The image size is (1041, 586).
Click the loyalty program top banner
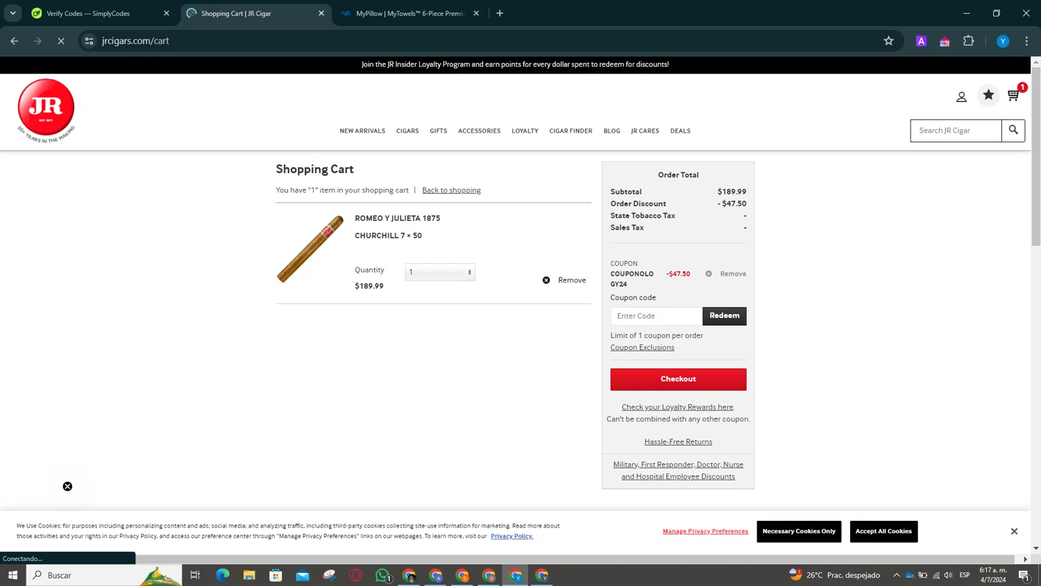pos(515,65)
